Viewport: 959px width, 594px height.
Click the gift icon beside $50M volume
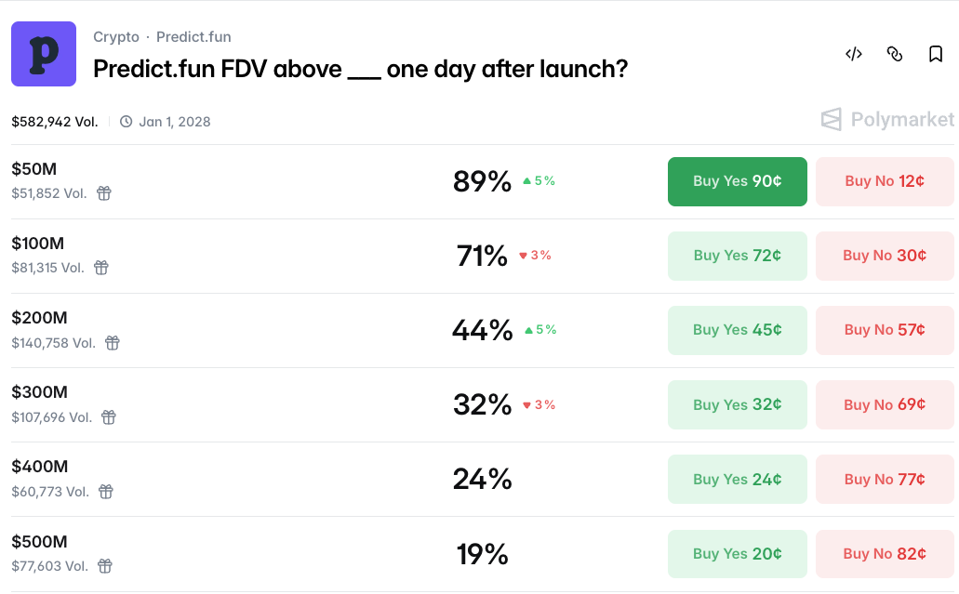click(x=104, y=193)
